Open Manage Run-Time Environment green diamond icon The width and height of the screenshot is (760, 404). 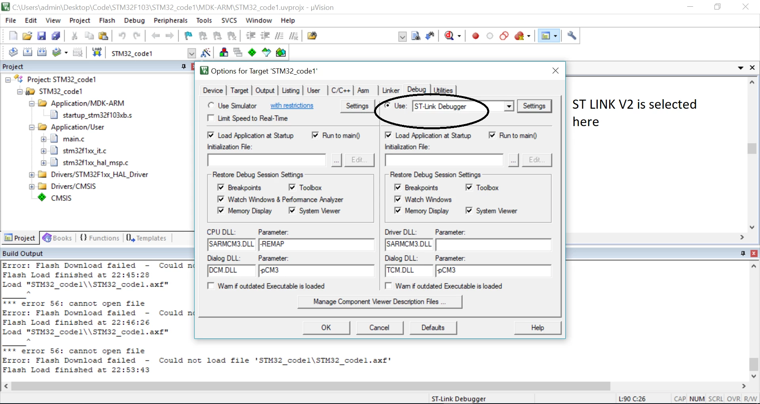point(252,53)
